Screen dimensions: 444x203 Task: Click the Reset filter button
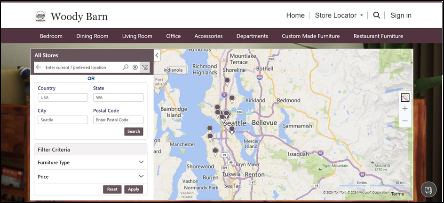pyautogui.click(x=112, y=189)
